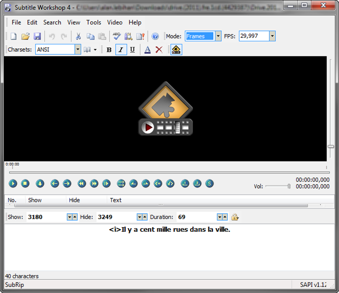The height and width of the screenshot is (293, 339).
Task: Click the open book icon near Charsets
Action: pos(87,50)
